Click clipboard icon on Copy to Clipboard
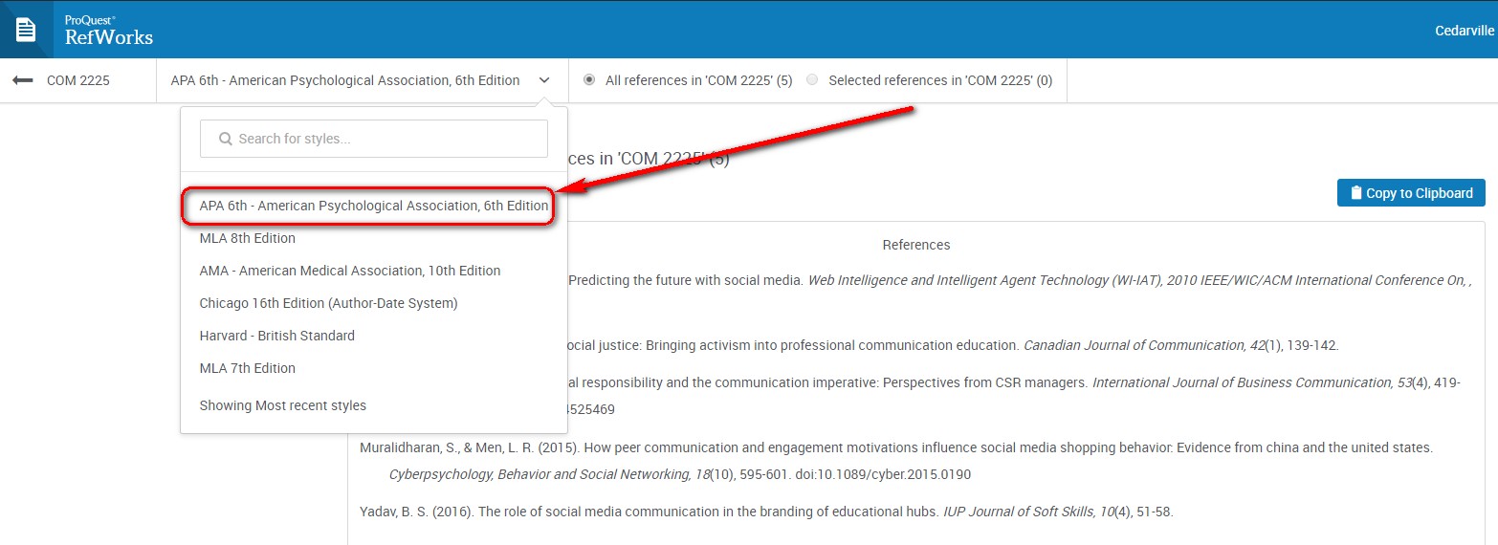 (1355, 193)
